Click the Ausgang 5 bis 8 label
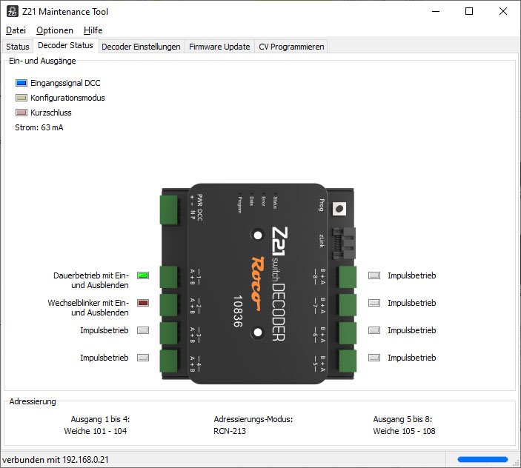The image size is (521, 468). pos(402,419)
